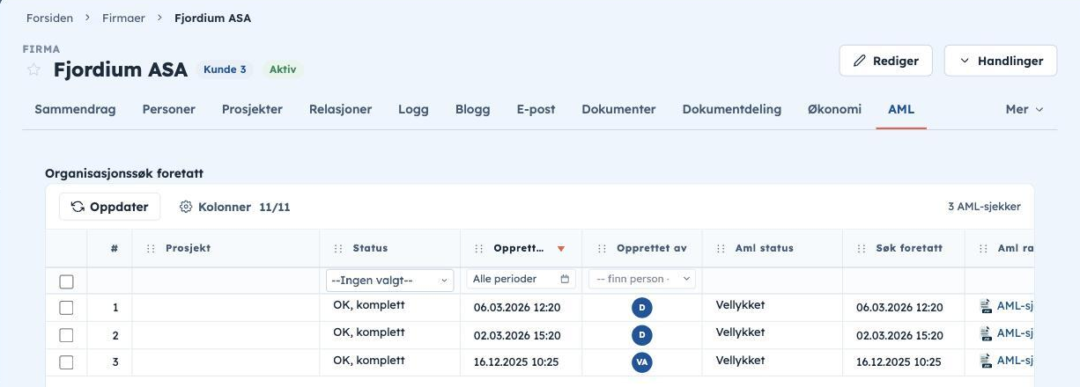
Task: Click the drag handle of Prosjekt column
Action: click(151, 248)
